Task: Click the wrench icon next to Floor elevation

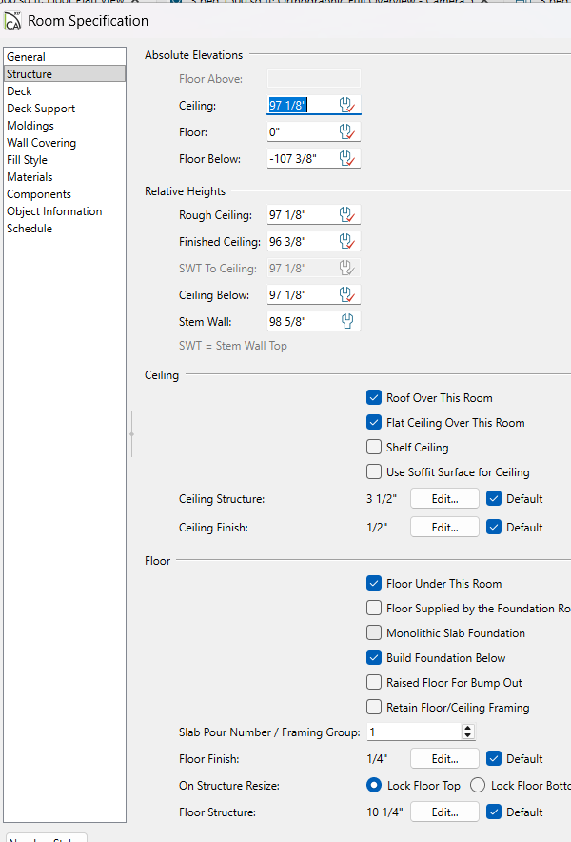Action: click(347, 132)
